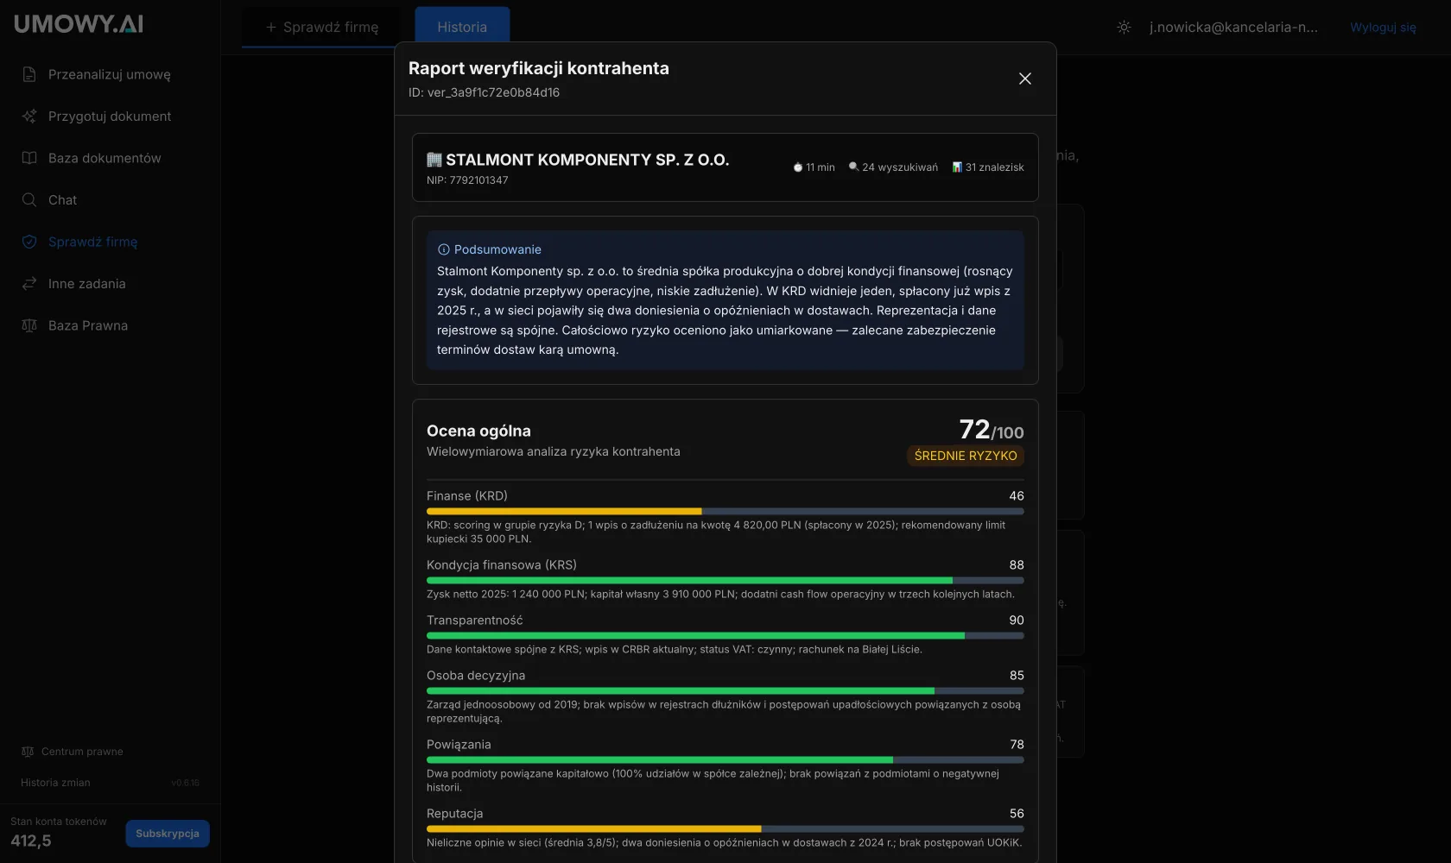Click the Ocena ogólna heading
The image size is (1451, 863).
click(478, 431)
